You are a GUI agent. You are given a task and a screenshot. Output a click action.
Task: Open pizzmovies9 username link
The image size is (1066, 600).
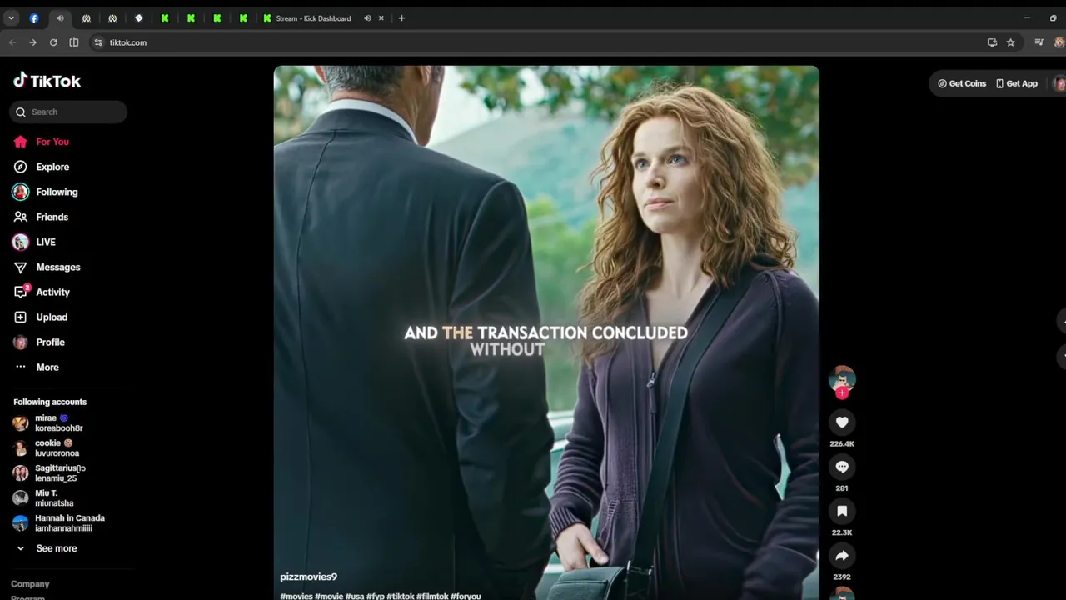click(x=309, y=577)
